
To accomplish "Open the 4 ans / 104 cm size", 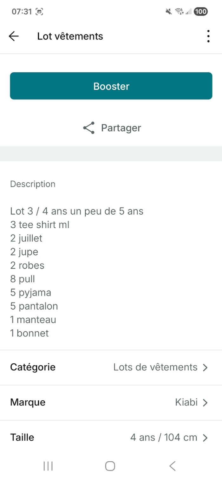I will [164, 438].
